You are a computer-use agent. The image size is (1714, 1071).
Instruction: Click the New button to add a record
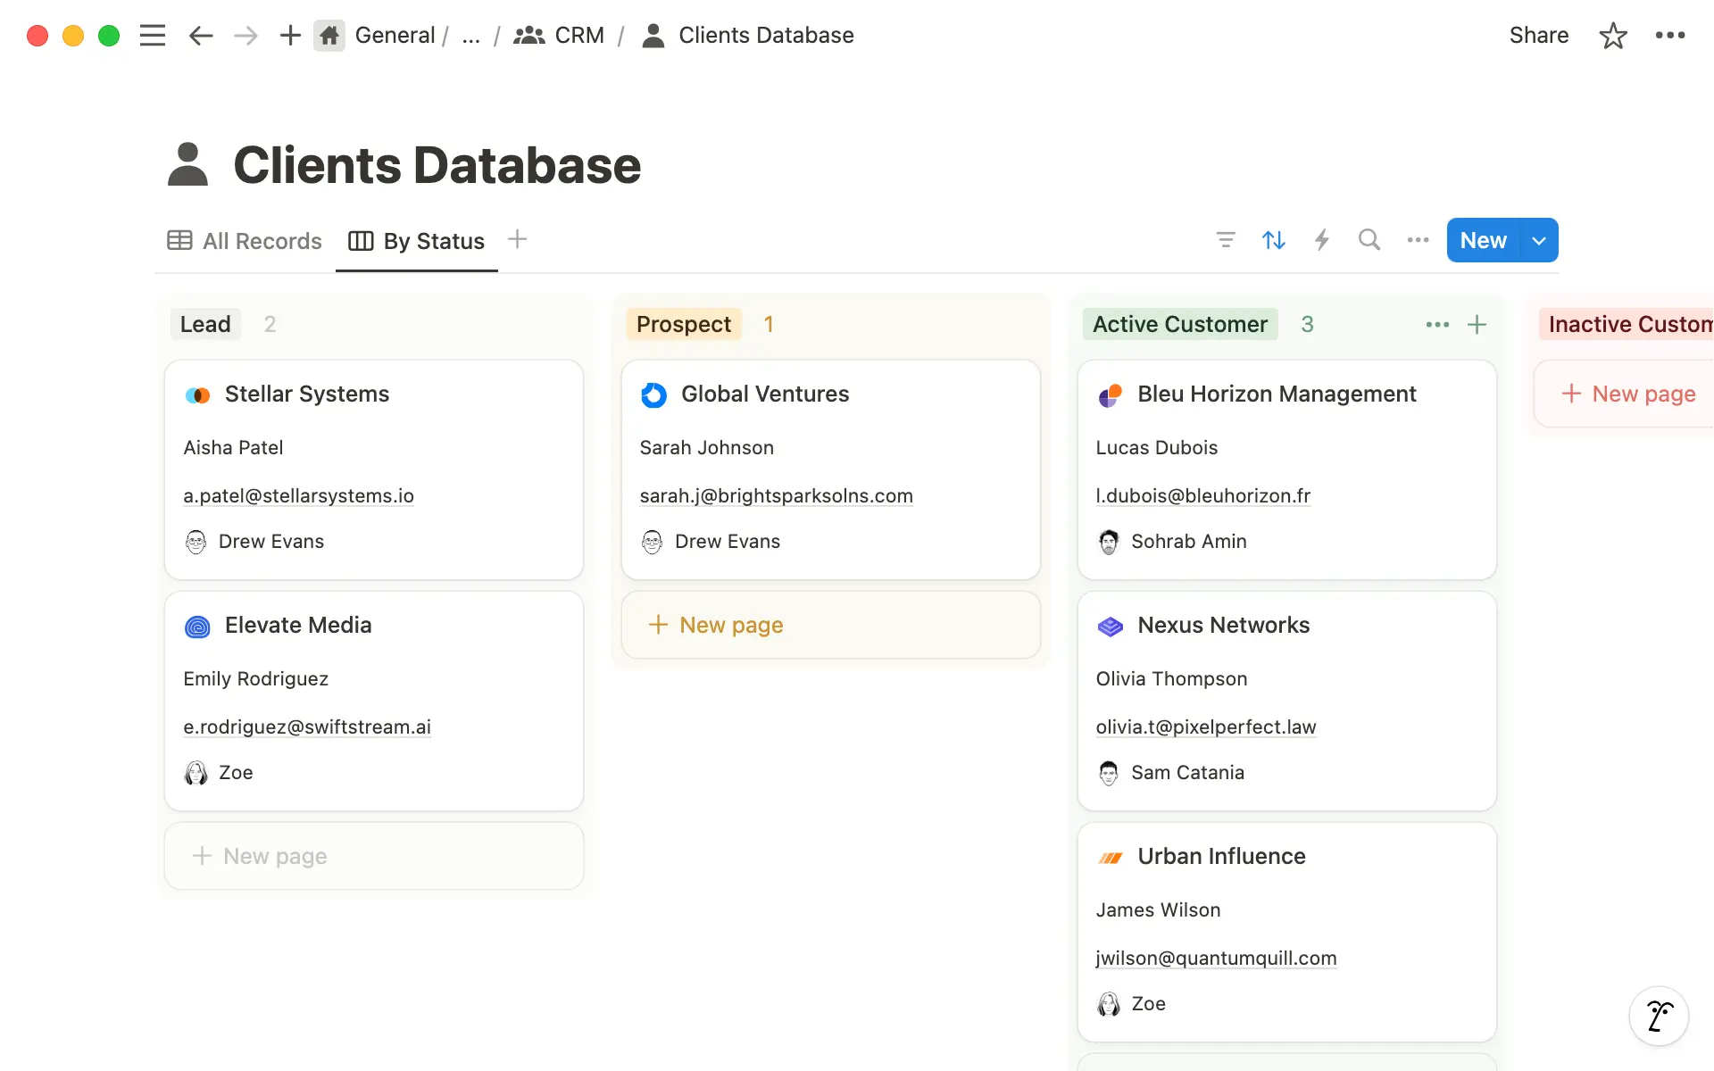point(1482,239)
